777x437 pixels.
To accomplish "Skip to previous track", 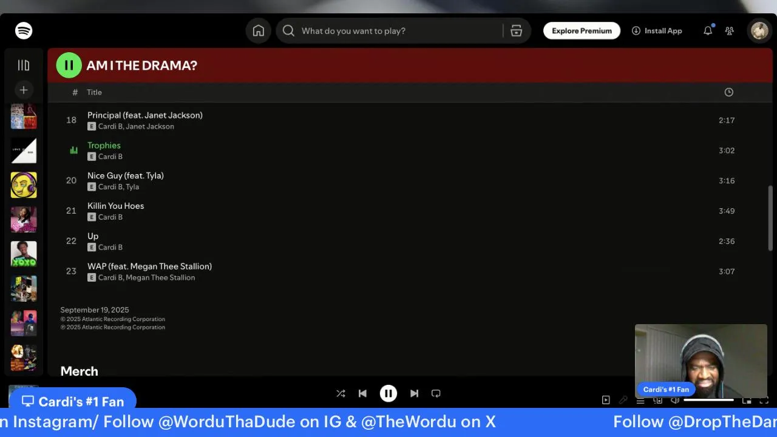I will pos(362,393).
